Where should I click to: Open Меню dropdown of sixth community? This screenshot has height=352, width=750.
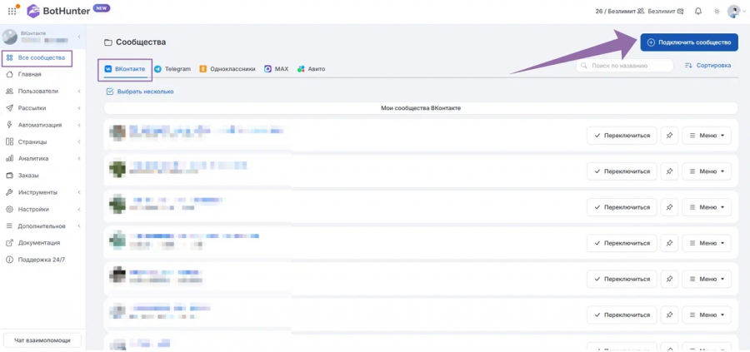707,315
